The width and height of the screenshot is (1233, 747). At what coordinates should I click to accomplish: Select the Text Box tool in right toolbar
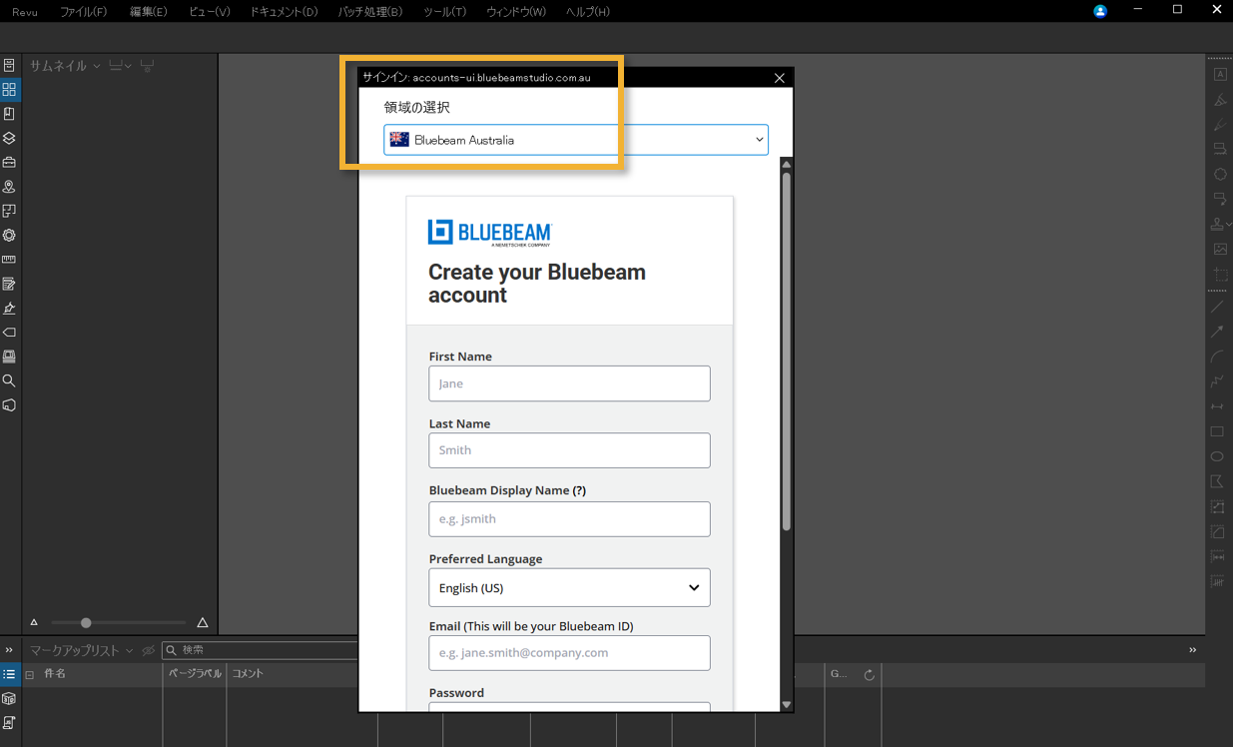coord(1220,74)
